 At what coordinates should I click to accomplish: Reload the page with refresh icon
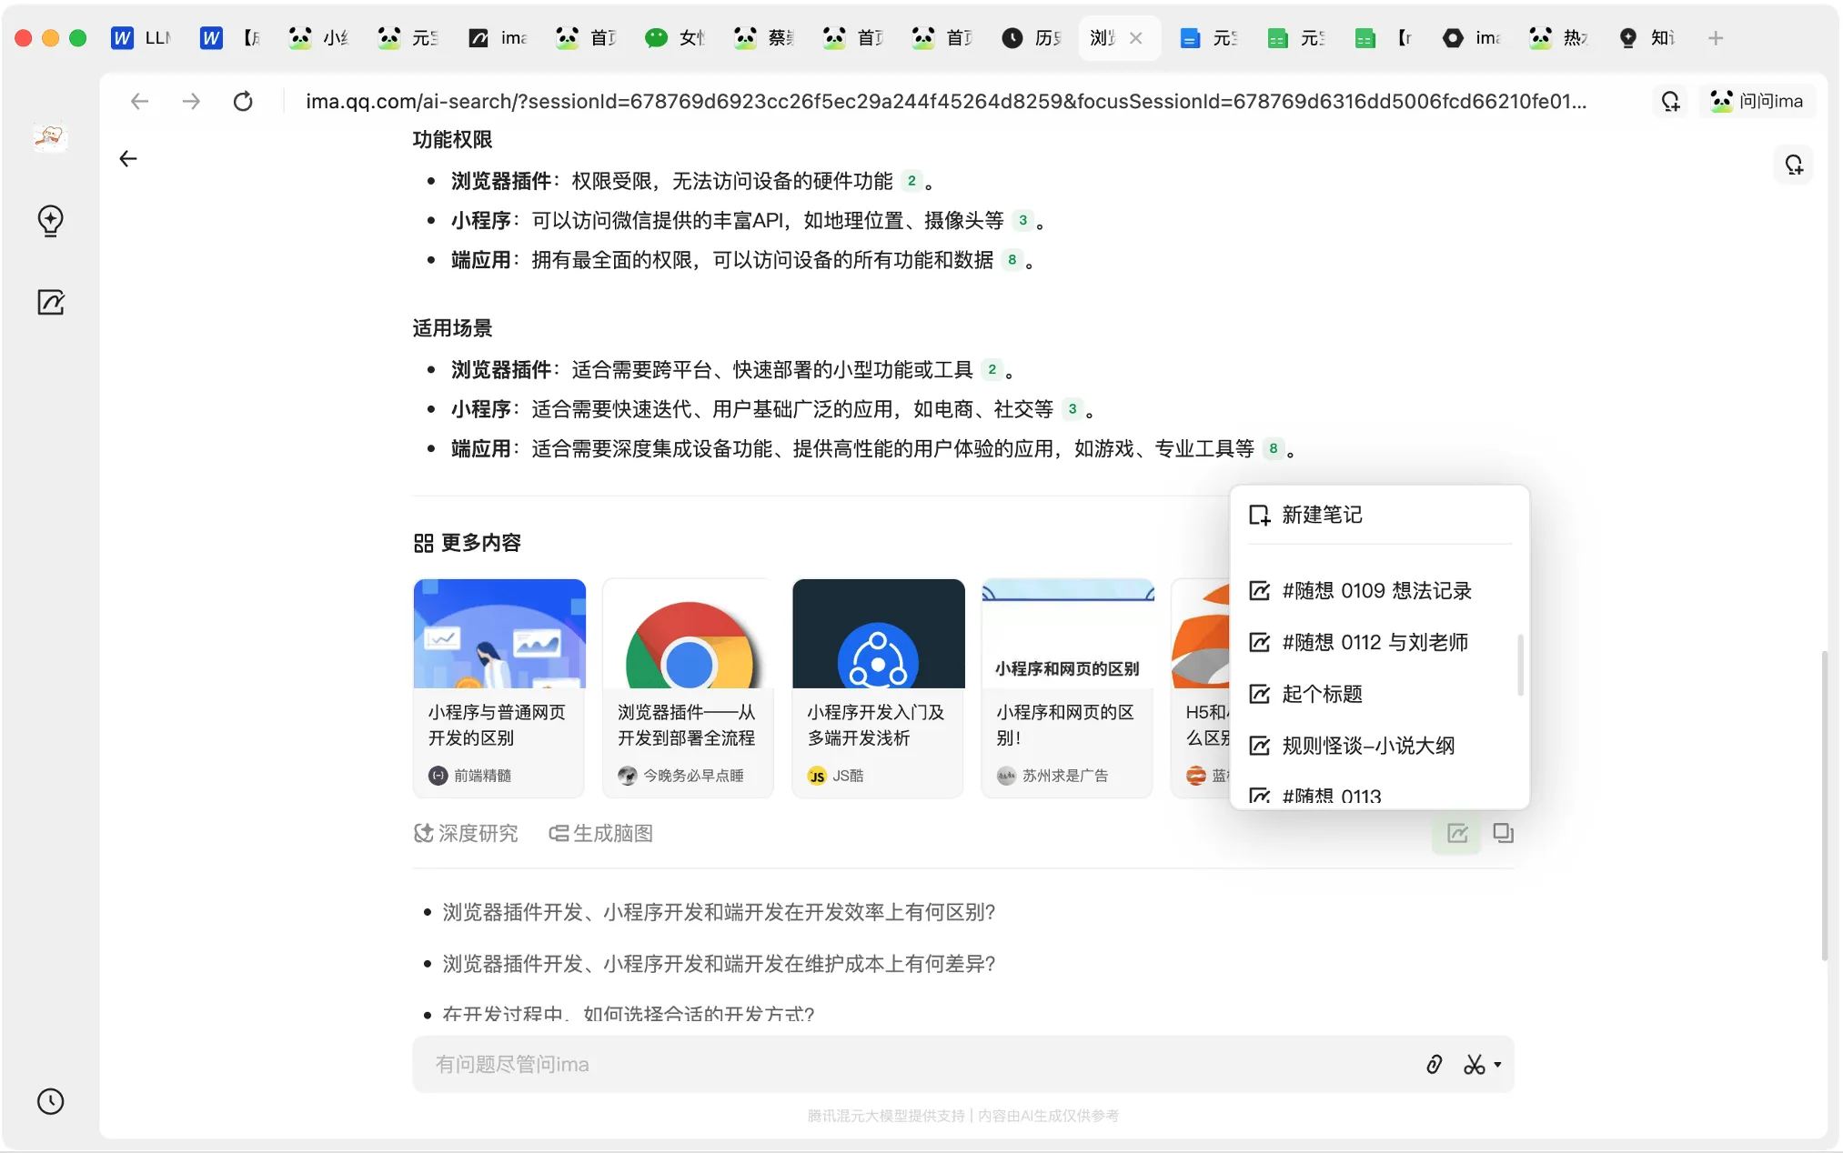(x=243, y=101)
